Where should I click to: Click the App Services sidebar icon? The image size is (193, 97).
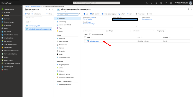coord(2,32)
